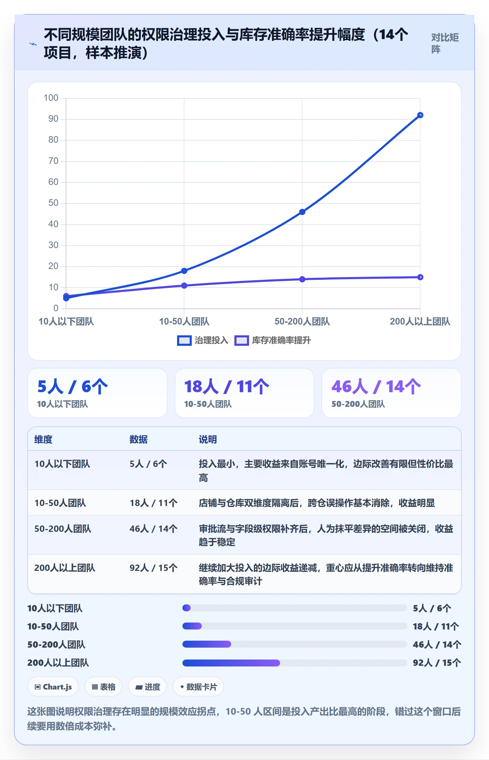This screenshot has height=760, width=489.
Task: Select the 200人以上团队 table row label
Action: pyautogui.click(x=65, y=568)
